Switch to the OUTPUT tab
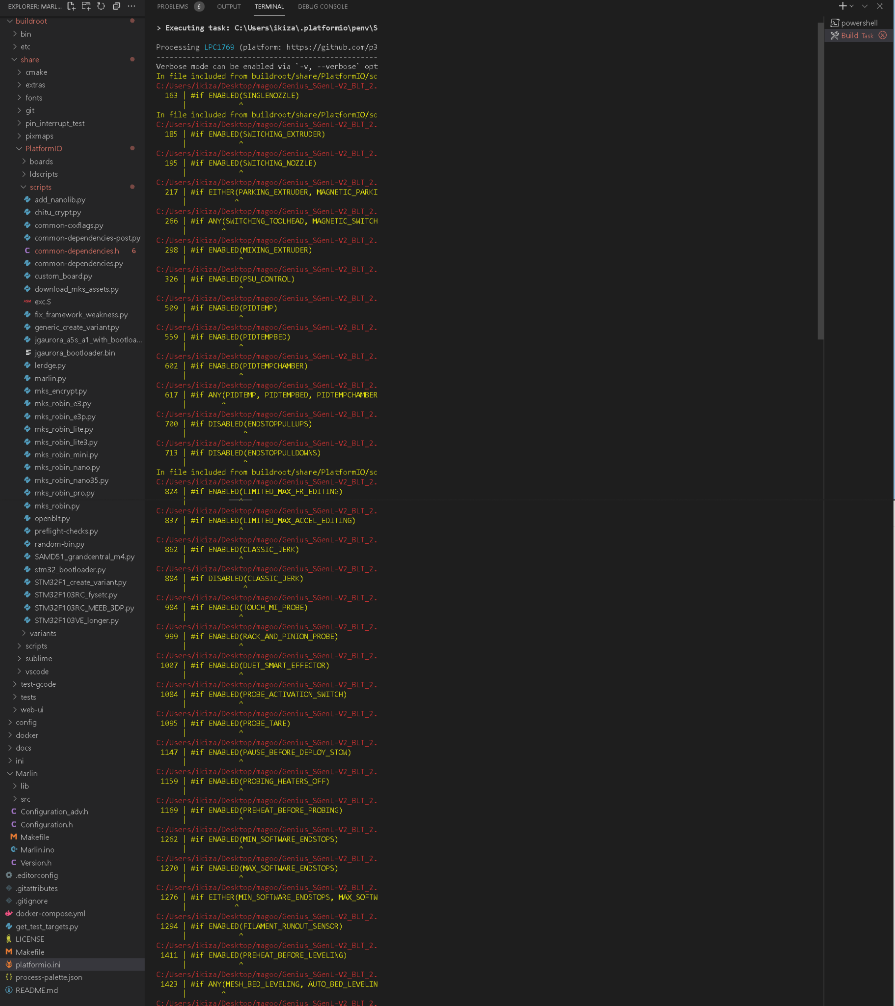Screen dimensions: 895x1006 (x=229, y=6)
